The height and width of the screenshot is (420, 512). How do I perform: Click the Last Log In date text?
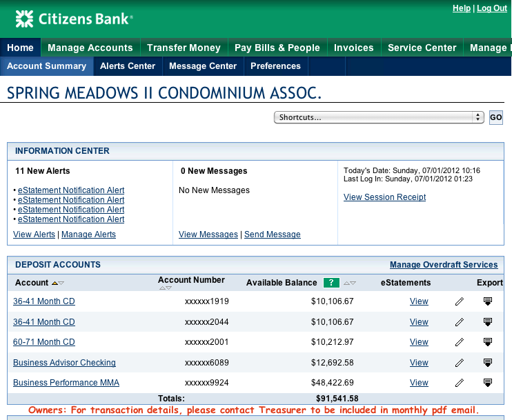[408, 179]
